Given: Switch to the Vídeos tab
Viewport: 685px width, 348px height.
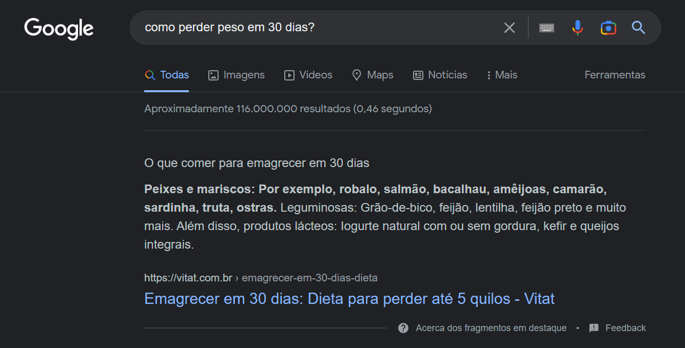Looking at the screenshot, I should tap(308, 75).
